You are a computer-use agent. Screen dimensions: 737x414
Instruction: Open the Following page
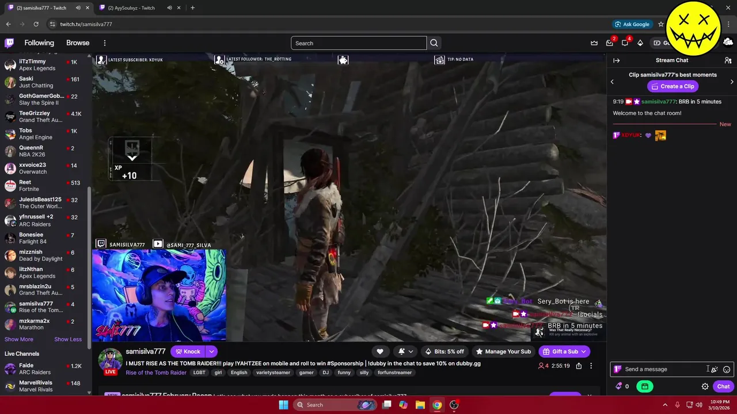coord(39,43)
